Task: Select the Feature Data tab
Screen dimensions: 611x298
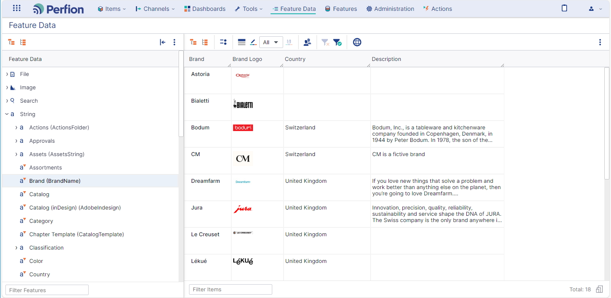Action: 294,9
